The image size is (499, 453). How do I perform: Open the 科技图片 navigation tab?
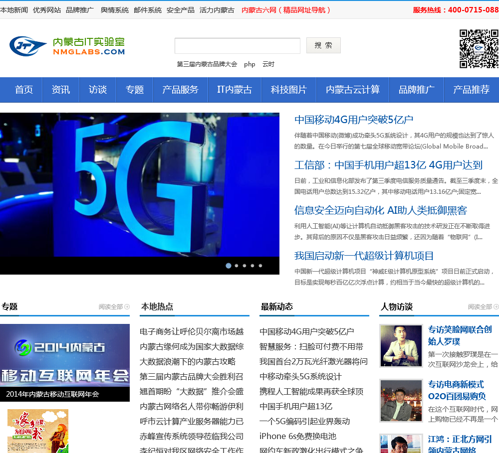pyautogui.click(x=288, y=90)
